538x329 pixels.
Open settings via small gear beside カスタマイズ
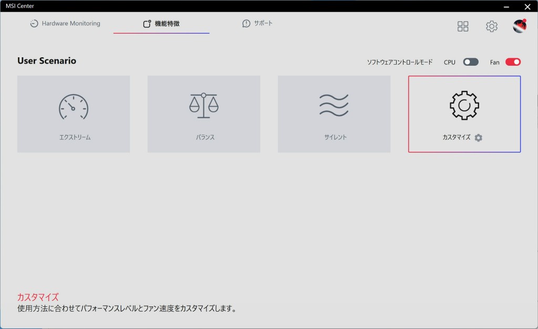click(478, 138)
